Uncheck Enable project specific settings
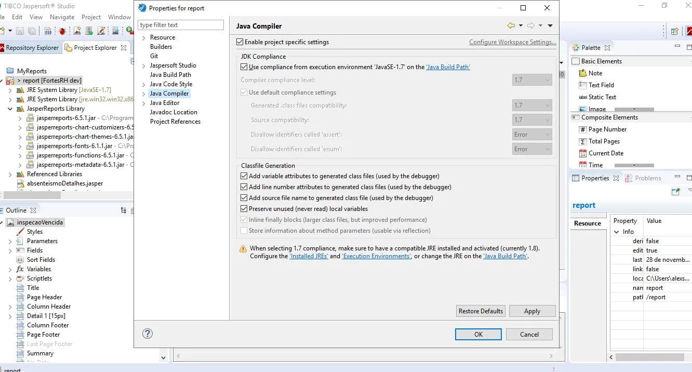The image size is (692, 372). click(x=240, y=42)
